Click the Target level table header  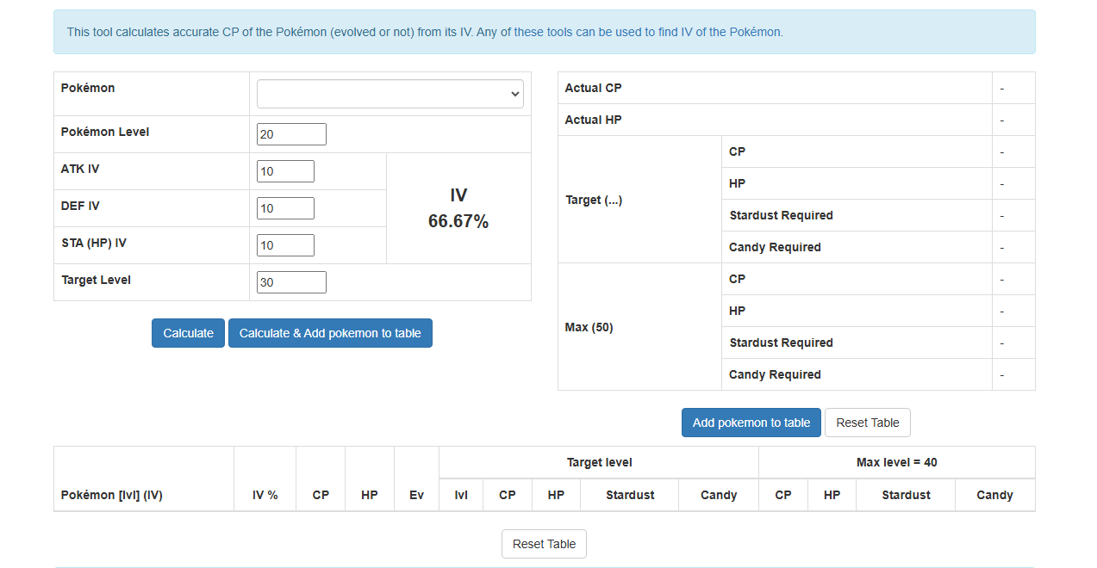click(598, 462)
